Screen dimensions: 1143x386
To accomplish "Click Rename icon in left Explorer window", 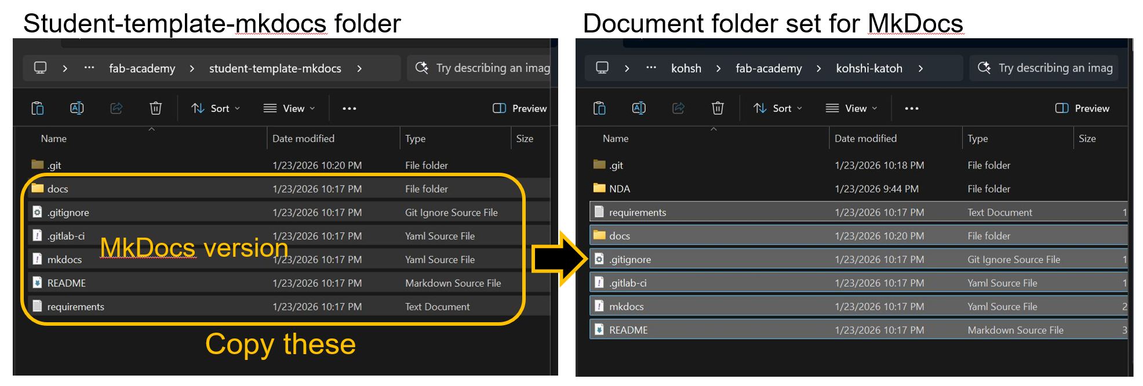I will pyautogui.click(x=77, y=108).
